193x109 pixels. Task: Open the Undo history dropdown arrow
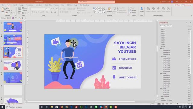pyautogui.click(x=17, y=18)
